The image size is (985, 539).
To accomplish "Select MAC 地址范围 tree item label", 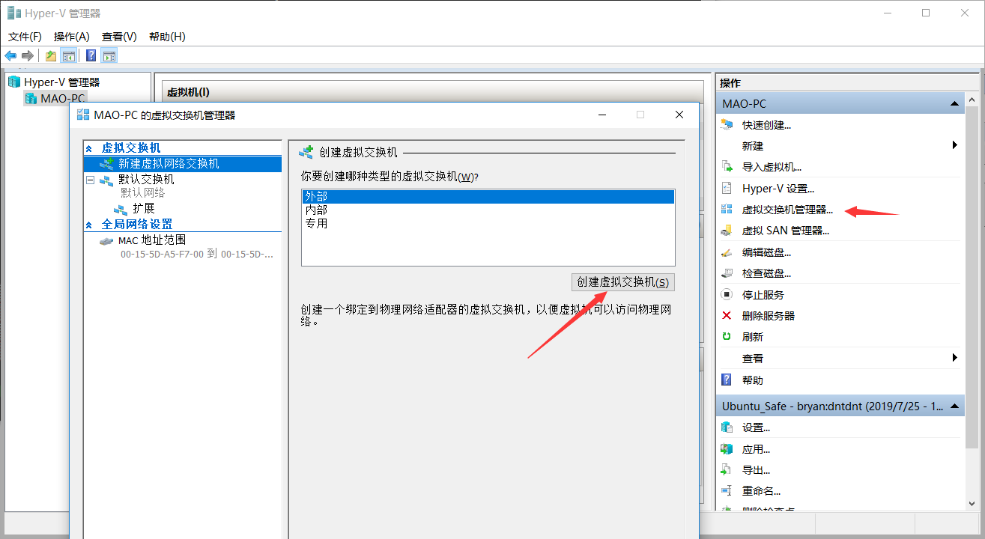I will tap(152, 240).
